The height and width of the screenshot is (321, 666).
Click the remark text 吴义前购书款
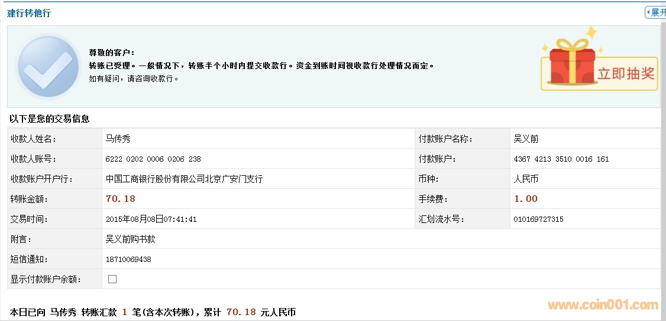pyautogui.click(x=130, y=239)
